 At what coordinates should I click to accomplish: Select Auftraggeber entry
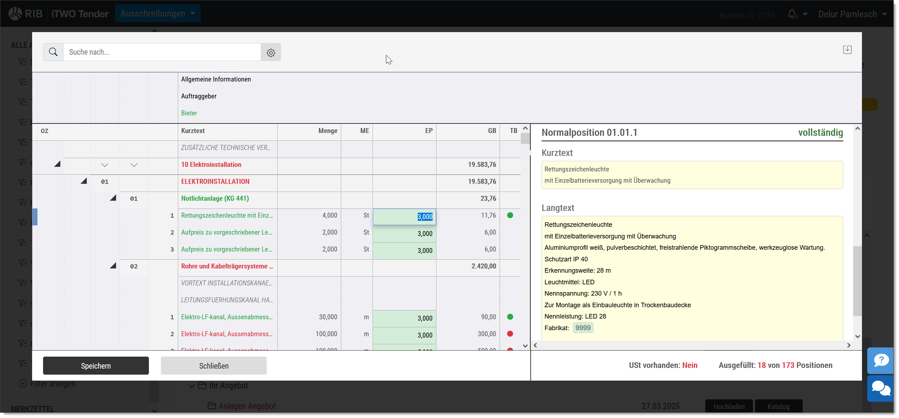click(x=199, y=96)
